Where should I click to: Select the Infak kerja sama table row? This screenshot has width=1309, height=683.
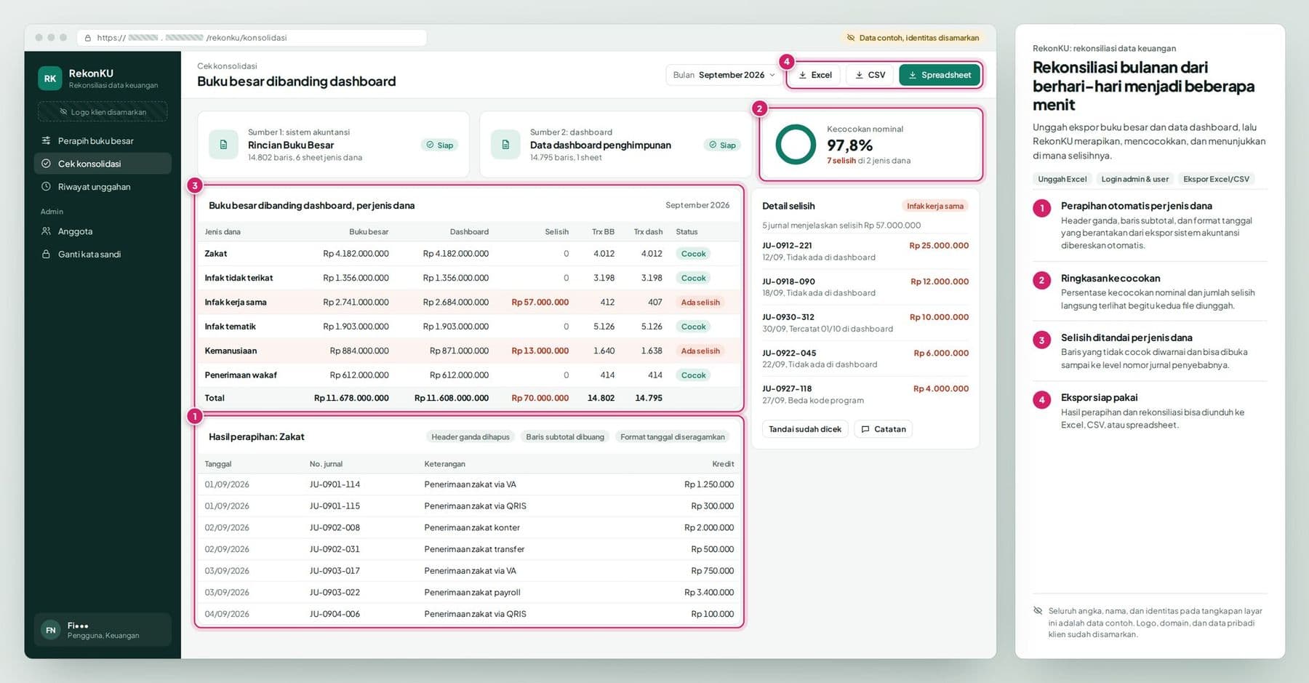point(469,302)
